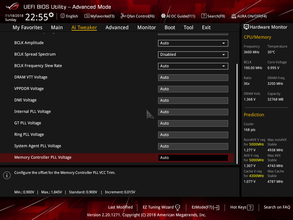Click the 11/18/2018 date text
Viewport: 293px width, 220px height.
pyautogui.click(x=14, y=16)
